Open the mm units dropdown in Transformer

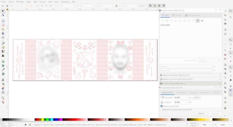pyautogui.click(x=196, y=98)
